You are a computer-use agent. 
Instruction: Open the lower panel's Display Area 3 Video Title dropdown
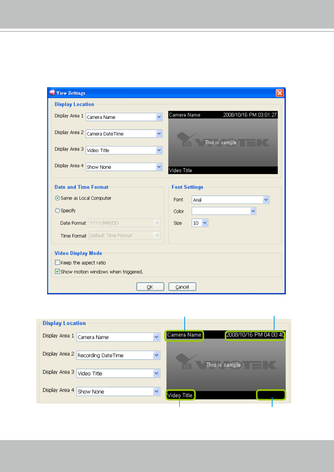pos(118,373)
